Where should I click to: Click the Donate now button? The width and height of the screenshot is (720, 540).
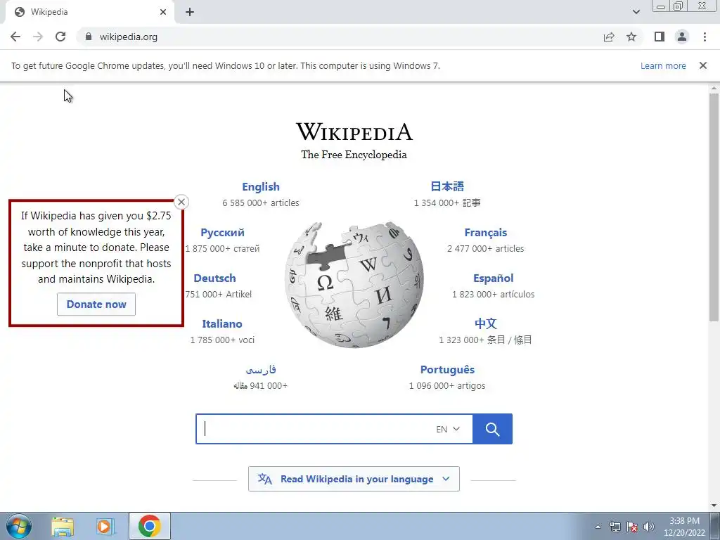pyautogui.click(x=96, y=304)
